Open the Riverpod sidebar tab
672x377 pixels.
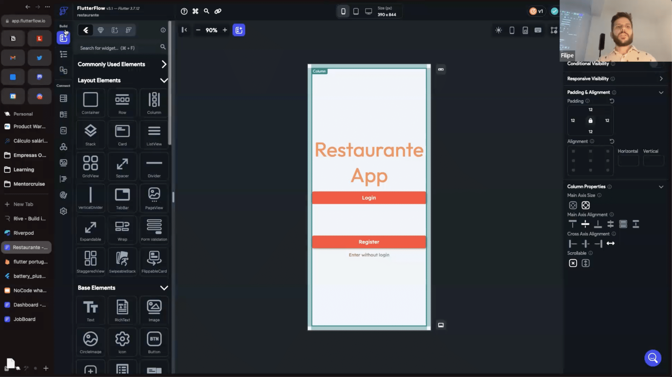click(x=26, y=233)
